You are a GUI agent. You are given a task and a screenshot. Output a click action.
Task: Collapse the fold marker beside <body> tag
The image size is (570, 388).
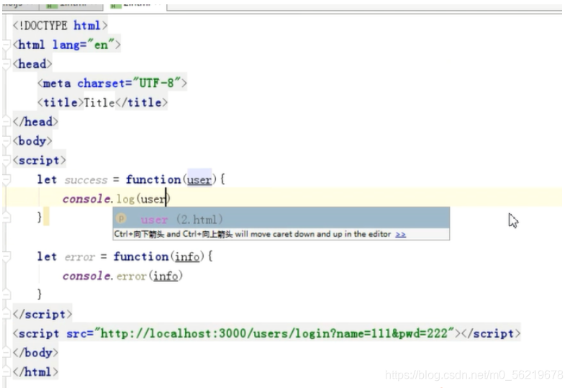[x=6, y=141]
